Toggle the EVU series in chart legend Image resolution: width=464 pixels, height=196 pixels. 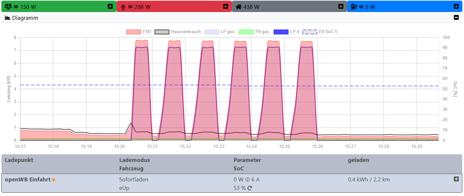(133, 32)
